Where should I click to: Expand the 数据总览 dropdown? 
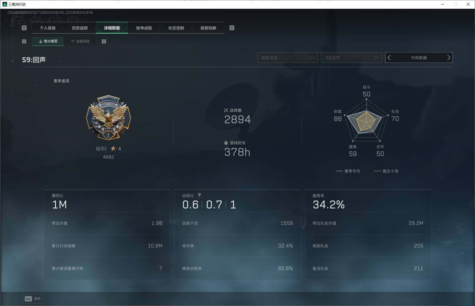click(287, 58)
